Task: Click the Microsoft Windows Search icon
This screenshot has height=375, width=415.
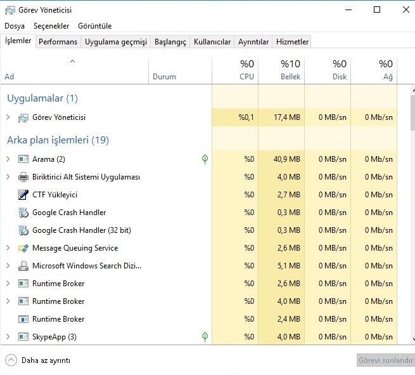Action: (23, 266)
